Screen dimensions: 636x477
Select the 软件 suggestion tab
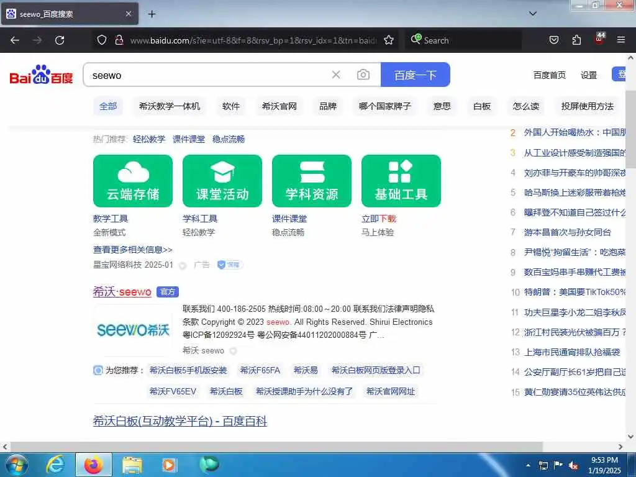[x=231, y=106]
